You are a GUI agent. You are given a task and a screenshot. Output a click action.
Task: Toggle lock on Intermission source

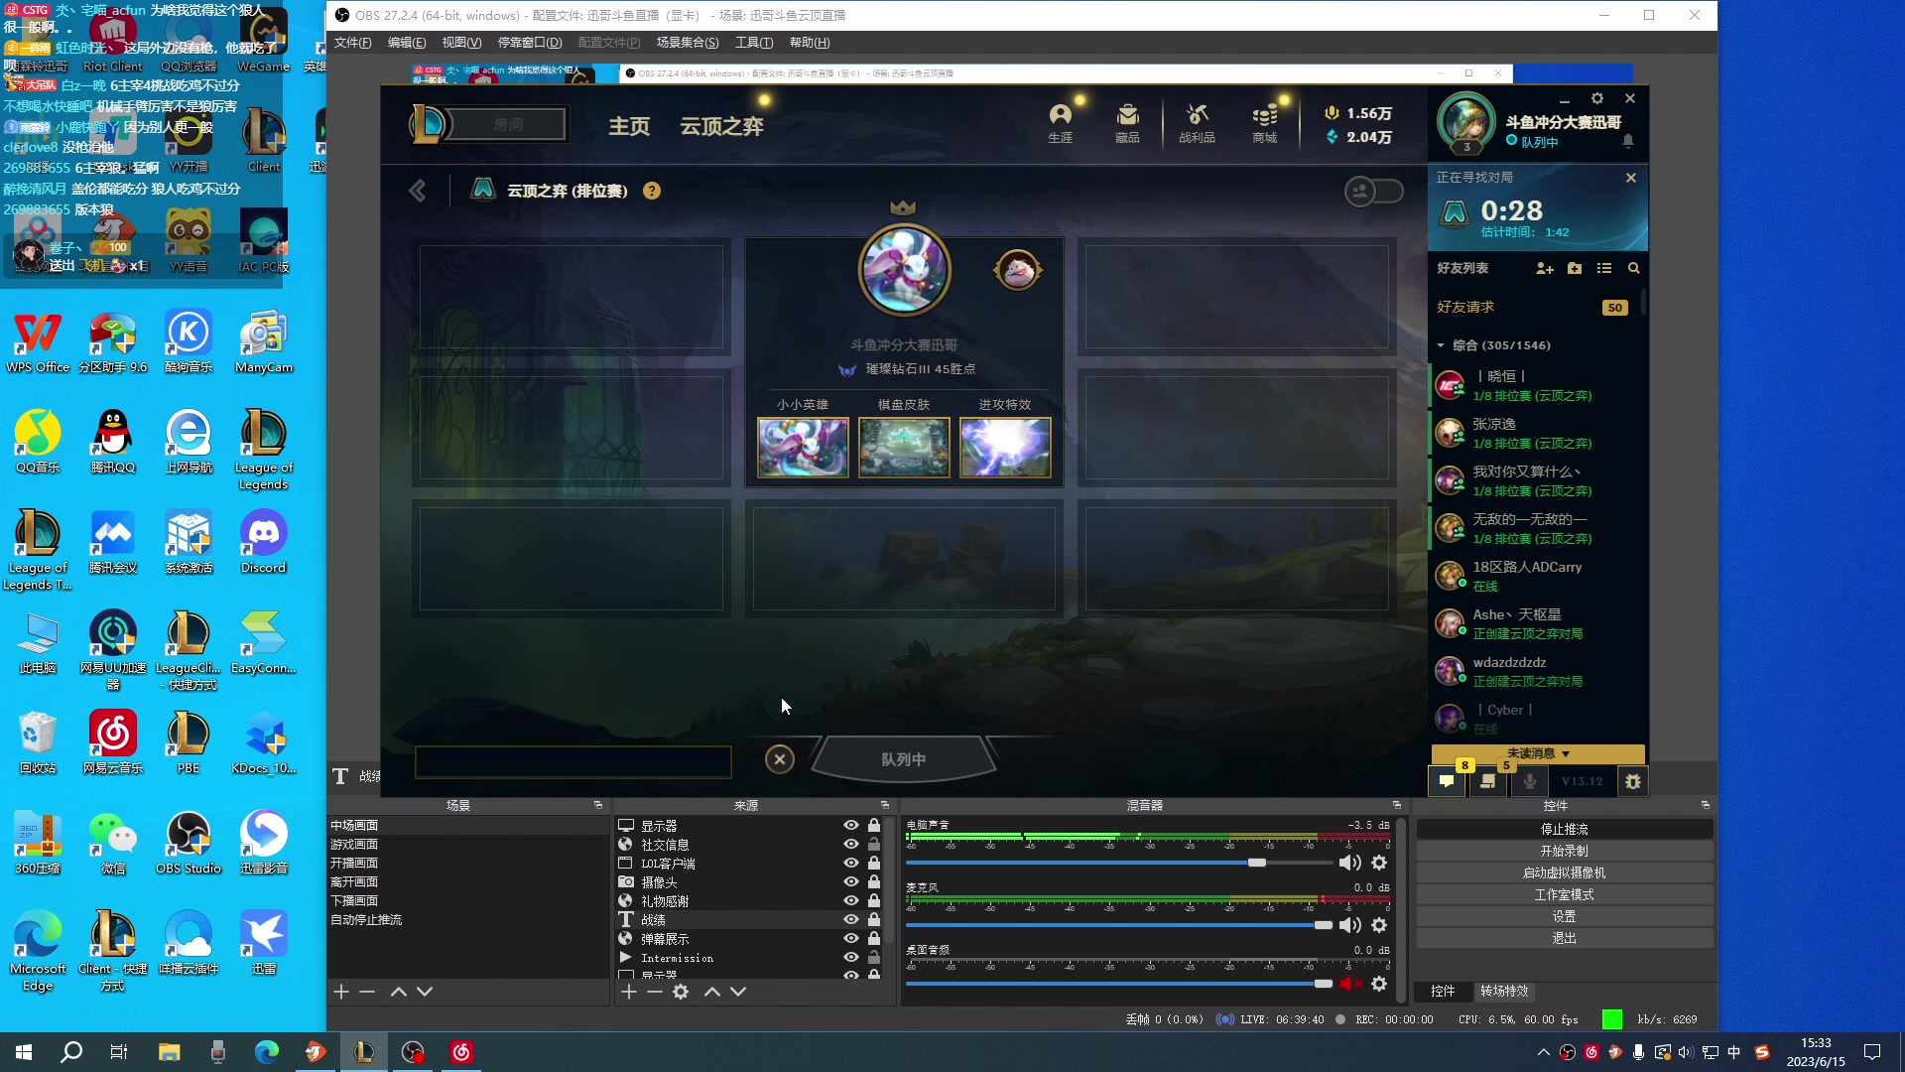click(874, 957)
